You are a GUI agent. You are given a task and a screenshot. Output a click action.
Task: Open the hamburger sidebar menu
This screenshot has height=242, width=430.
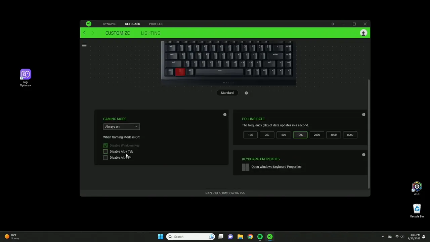(84, 45)
